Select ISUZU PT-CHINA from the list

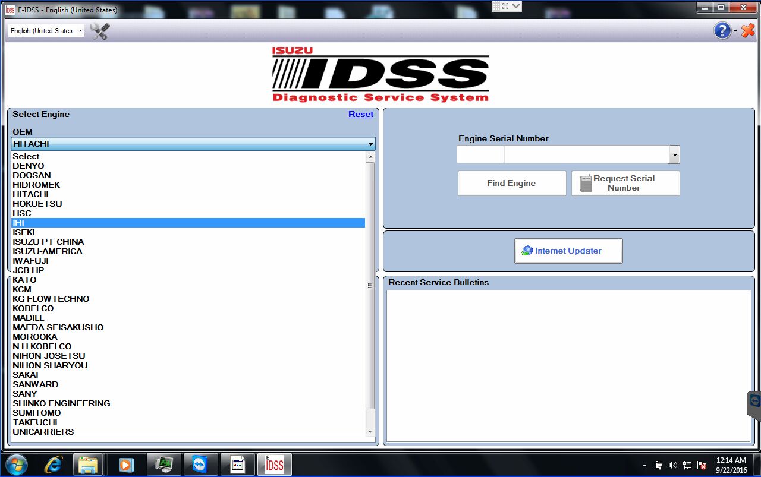point(188,242)
